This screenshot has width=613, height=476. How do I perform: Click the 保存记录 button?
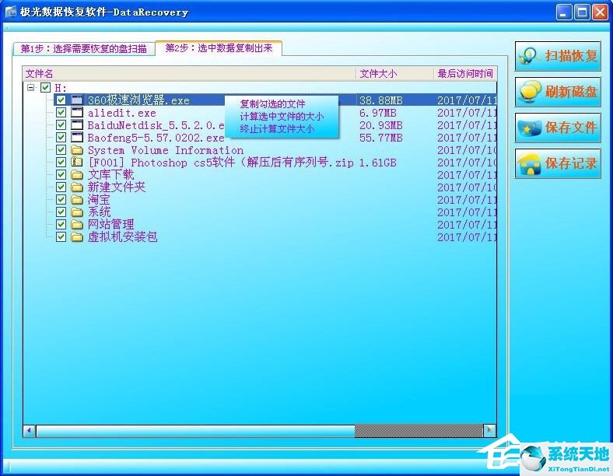(x=558, y=163)
